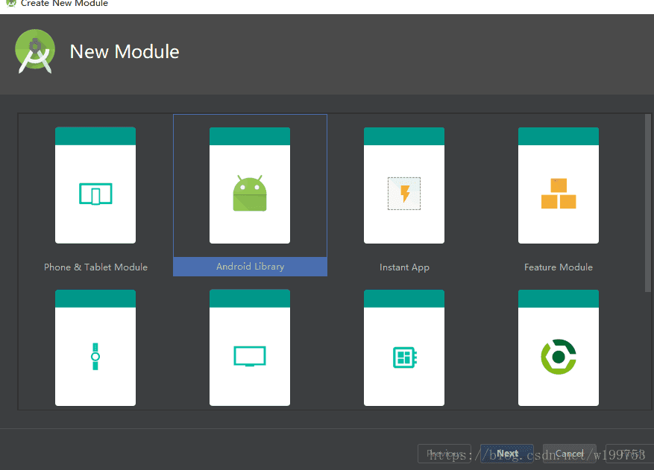Click the module list vertical scrollbar
This screenshot has width=654, height=470.
click(648, 203)
